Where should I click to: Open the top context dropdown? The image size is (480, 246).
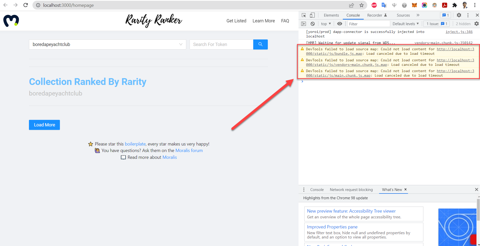pos(326,24)
